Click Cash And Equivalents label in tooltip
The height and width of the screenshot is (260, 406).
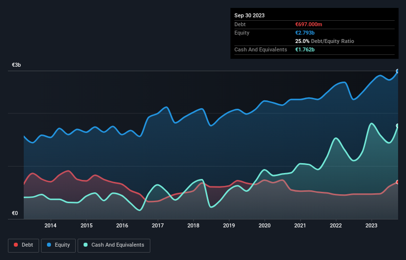(x=261, y=49)
